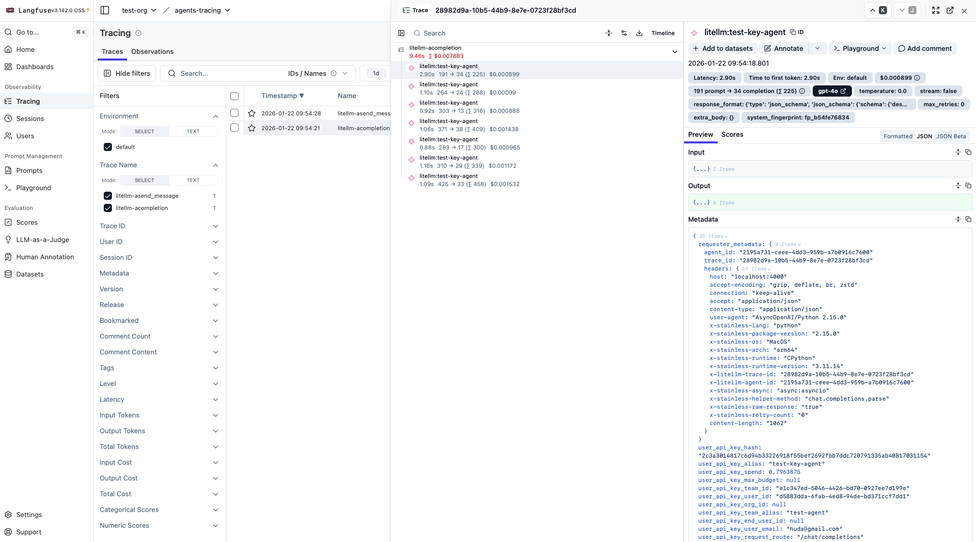This screenshot has height=542, width=976.
Task: Open the Playground dropdown button
Action: [x=860, y=48]
